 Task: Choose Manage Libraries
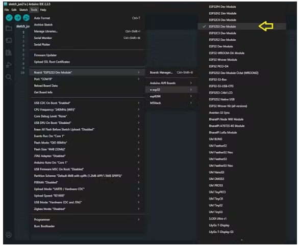87,32
